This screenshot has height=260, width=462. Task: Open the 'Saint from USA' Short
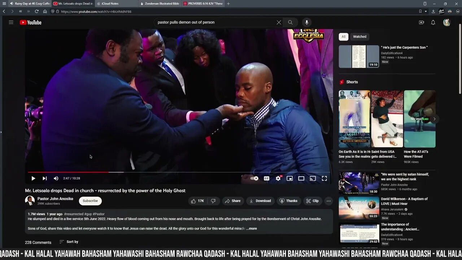tap(387, 119)
